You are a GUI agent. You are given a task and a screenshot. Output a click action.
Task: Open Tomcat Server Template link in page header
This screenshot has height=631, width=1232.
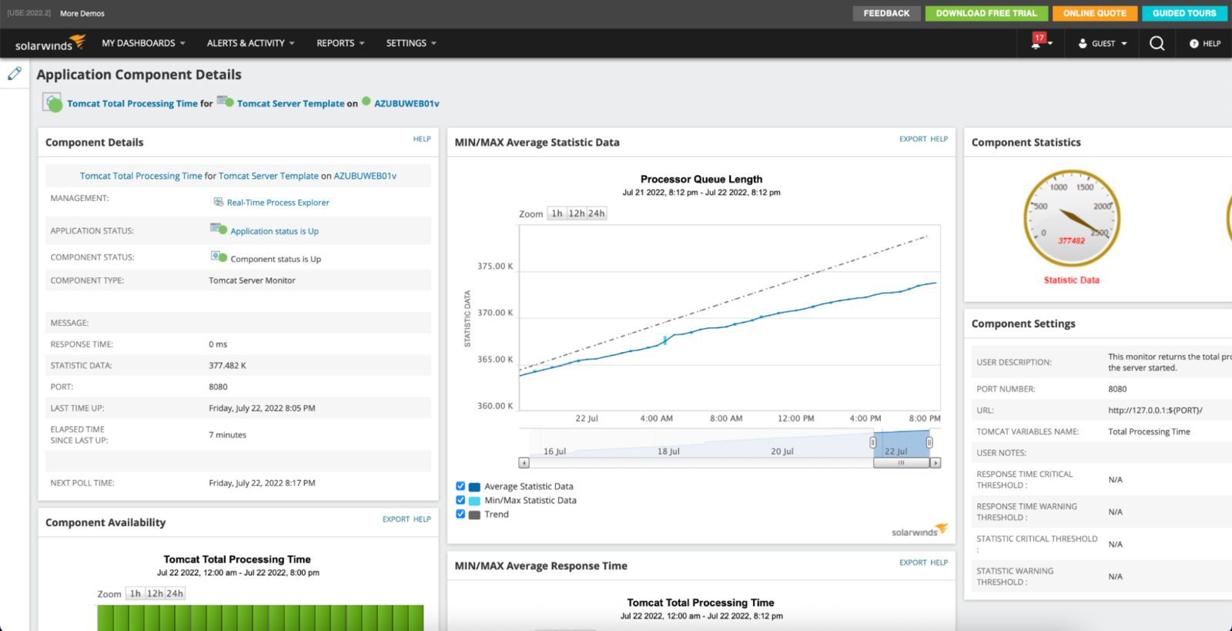click(x=291, y=103)
